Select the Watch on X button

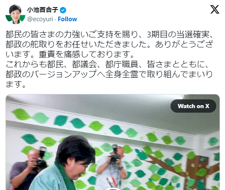click(x=193, y=106)
